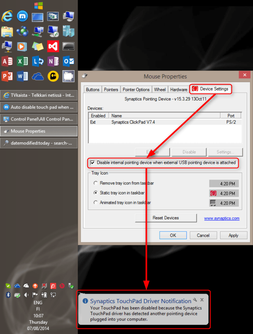Open the Outlook taskbar icon
Image resolution: width=253 pixels, height=334 pixels.
pos(68,61)
